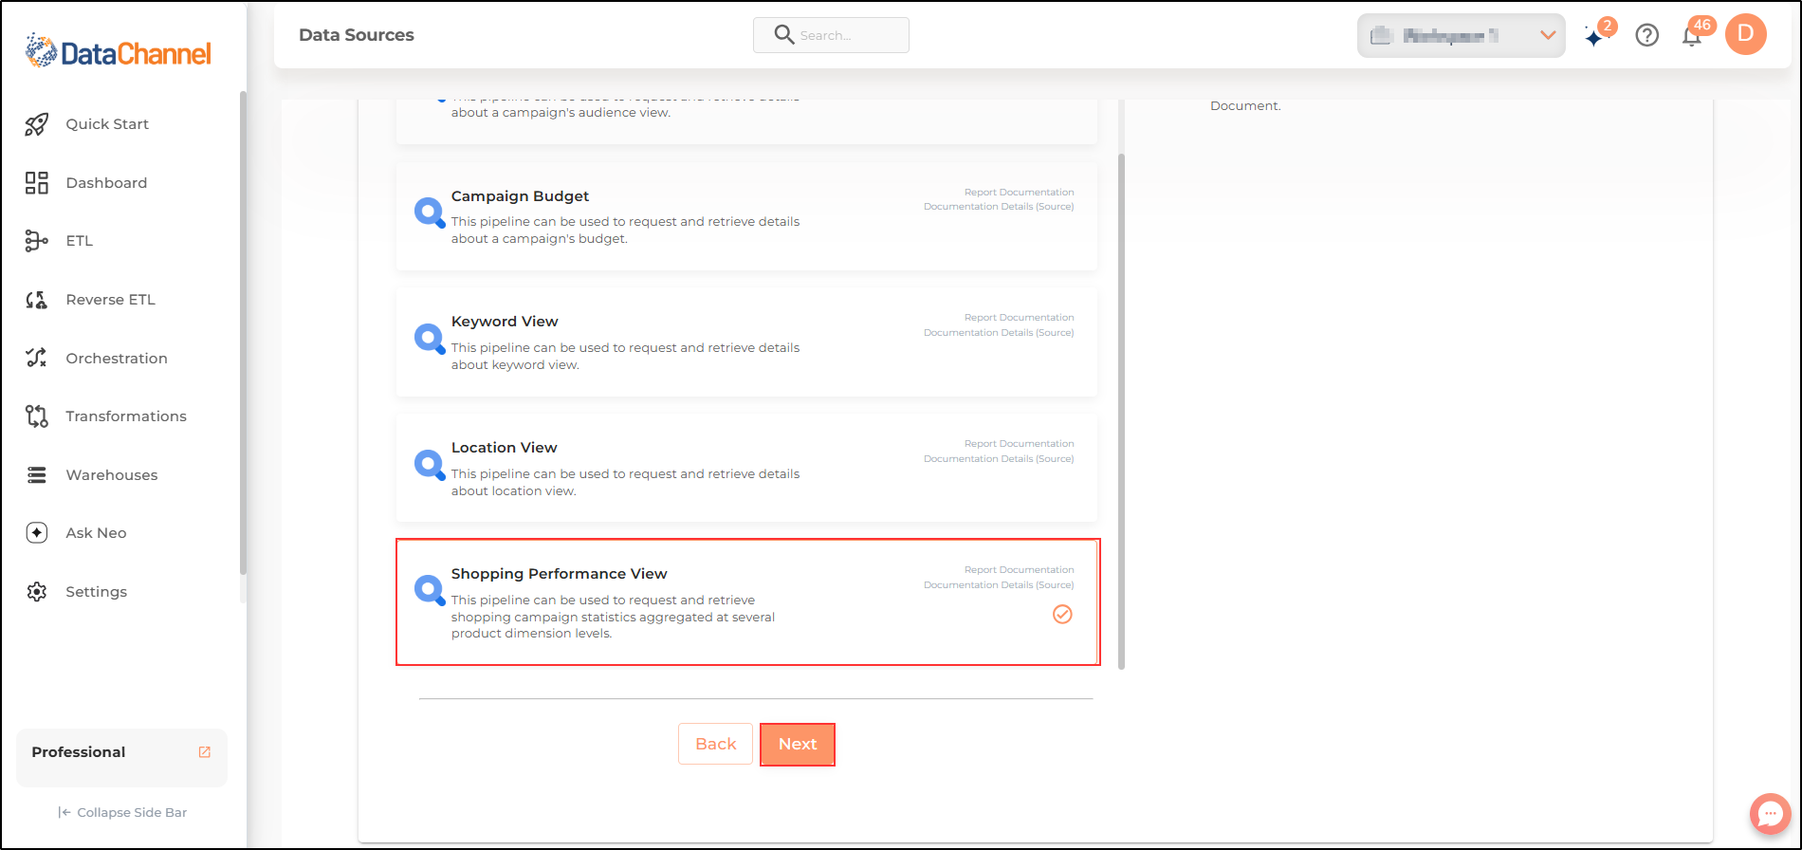
Task: Click the ETL pipeline icon
Action: 37,241
